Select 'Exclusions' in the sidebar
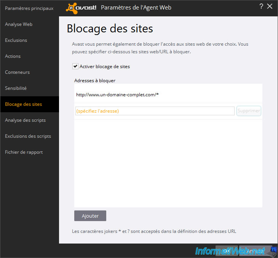Viewport: 278px width, 258px height. tap(16, 40)
